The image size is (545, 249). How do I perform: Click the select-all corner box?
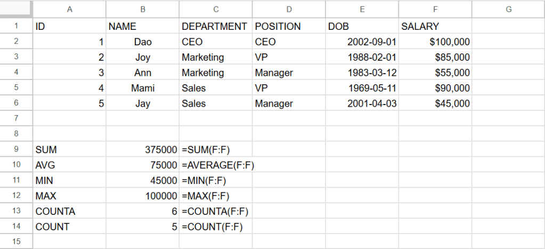16,9
